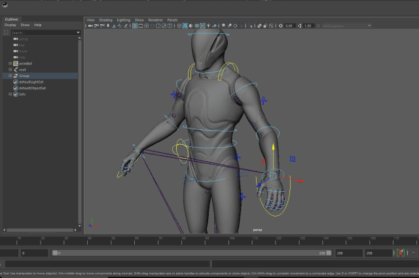The image size is (419, 278).
Task: Open the Outliner Help menu
Action: click(37, 25)
